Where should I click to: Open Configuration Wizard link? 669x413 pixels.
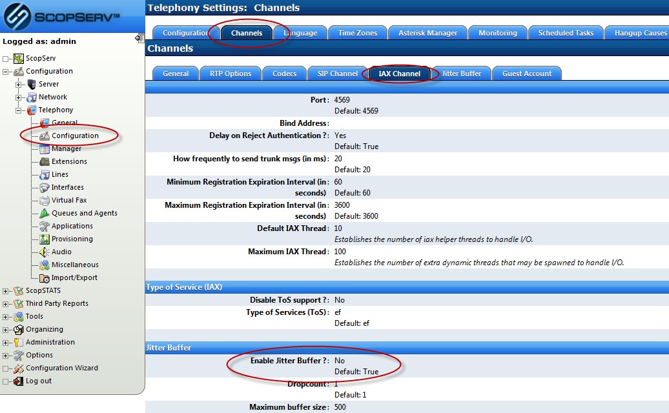[x=62, y=368]
